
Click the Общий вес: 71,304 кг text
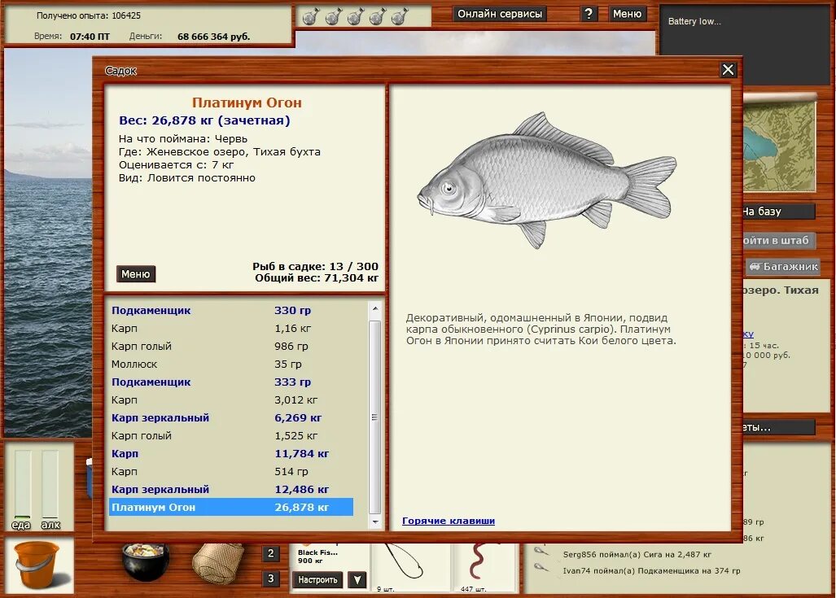click(x=316, y=277)
